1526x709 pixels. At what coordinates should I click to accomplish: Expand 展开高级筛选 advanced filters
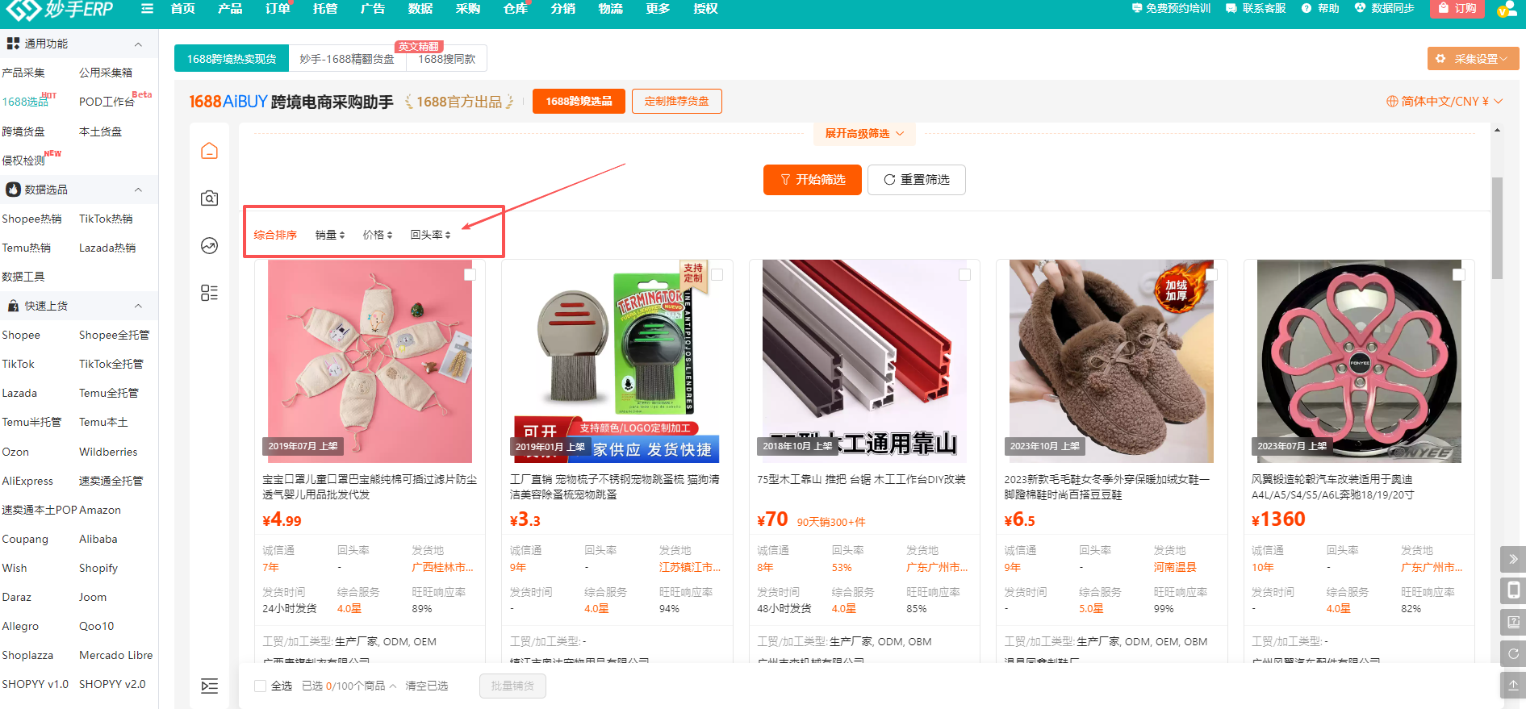(864, 134)
